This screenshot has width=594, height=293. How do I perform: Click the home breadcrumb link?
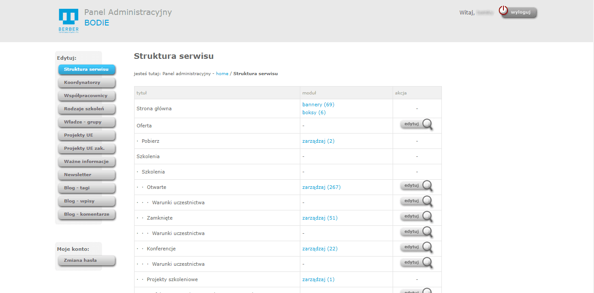click(x=222, y=74)
